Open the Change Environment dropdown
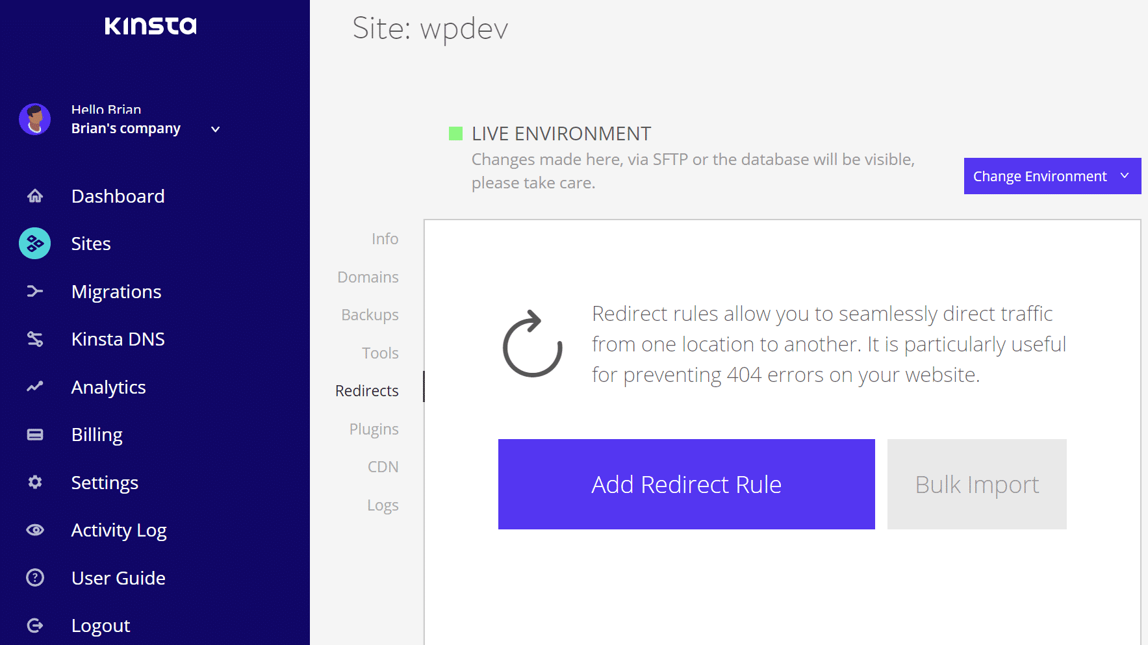Screen dimensions: 1148x645 pos(1052,176)
